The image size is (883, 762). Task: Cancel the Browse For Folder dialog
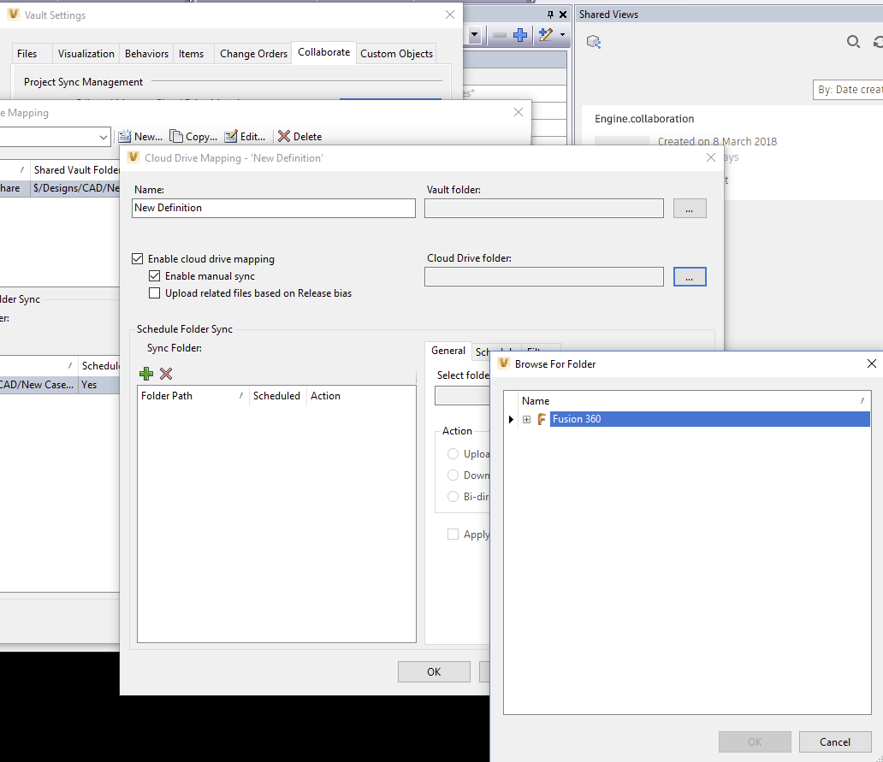pyautogui.click(x=835, y=741)
